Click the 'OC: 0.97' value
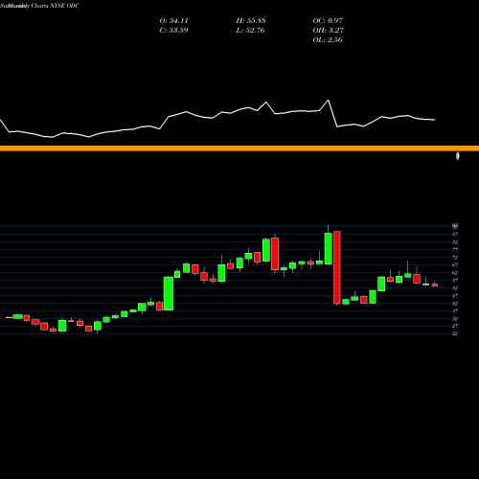The image size is (479, 479). pos(328,21)
